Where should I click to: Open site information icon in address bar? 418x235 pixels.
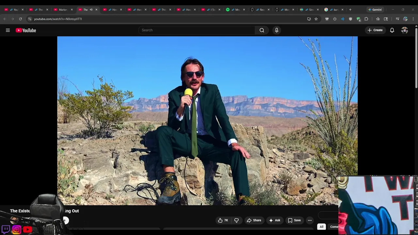30,19
